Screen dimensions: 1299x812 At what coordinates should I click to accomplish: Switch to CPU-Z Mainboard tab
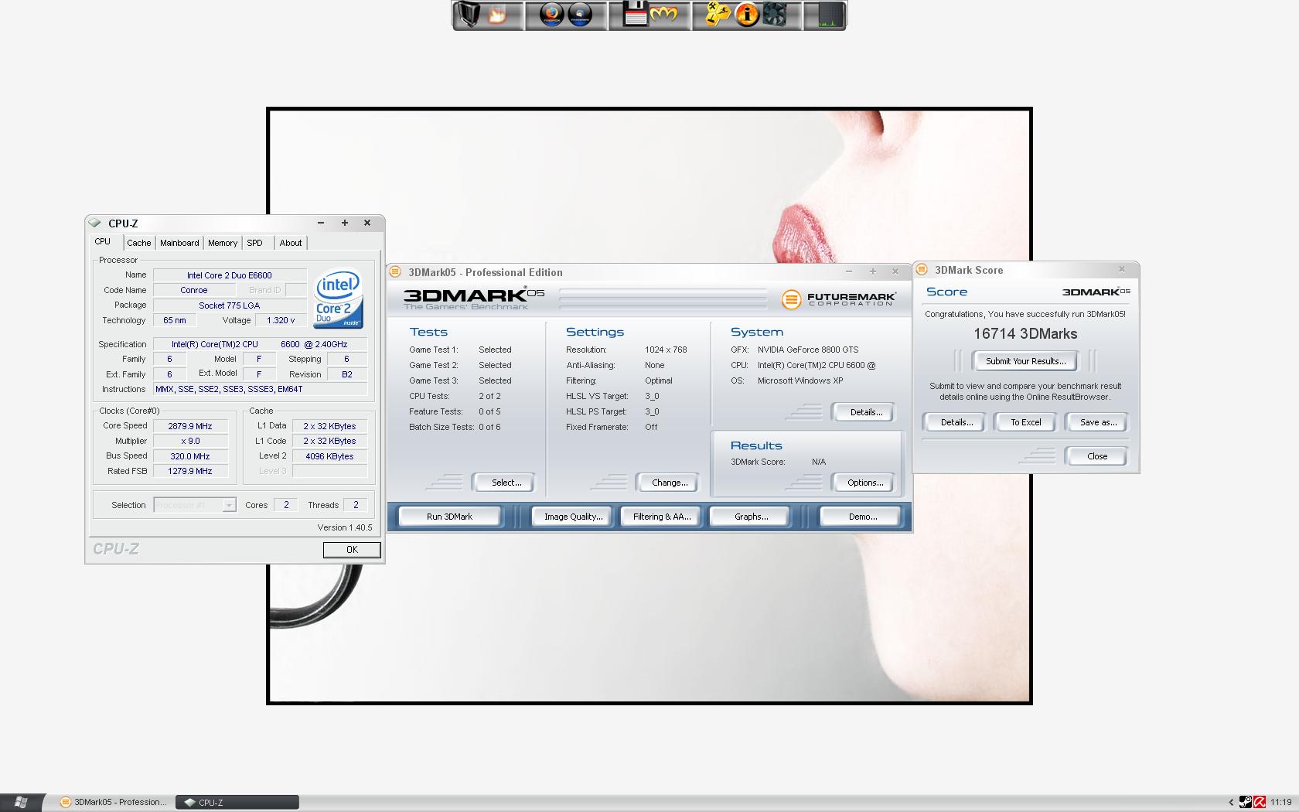179,243
